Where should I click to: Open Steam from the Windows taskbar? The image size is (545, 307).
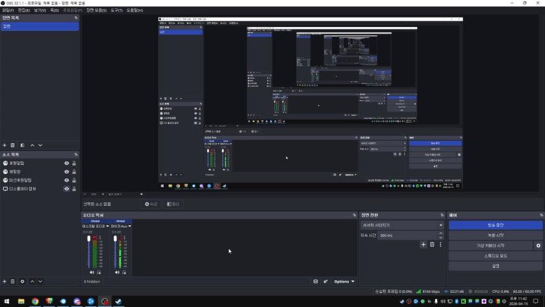118,301
